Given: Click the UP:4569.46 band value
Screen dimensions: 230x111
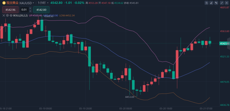Looking at the screenshot, I should (x=36, y=16).
